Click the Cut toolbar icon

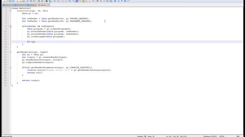[x=28, y=1]
